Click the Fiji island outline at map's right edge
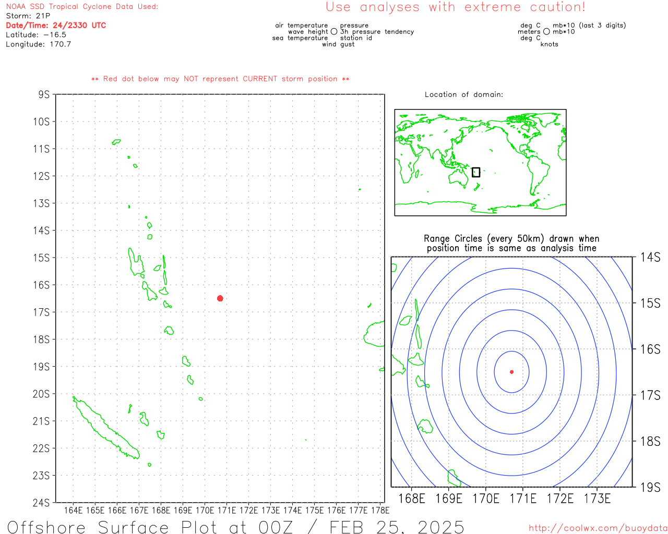The height and width of the screenshot is (534, 668). coord(374,334)
